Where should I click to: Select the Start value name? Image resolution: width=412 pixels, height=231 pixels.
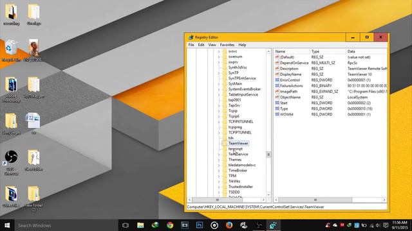coord(283,103)
